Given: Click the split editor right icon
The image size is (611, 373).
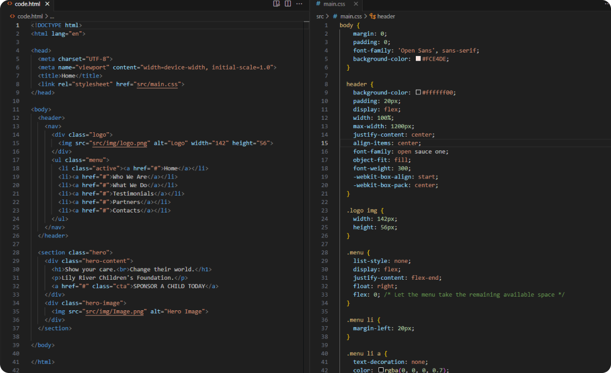Looking at the screenshot, I should (x=288, y=4).
